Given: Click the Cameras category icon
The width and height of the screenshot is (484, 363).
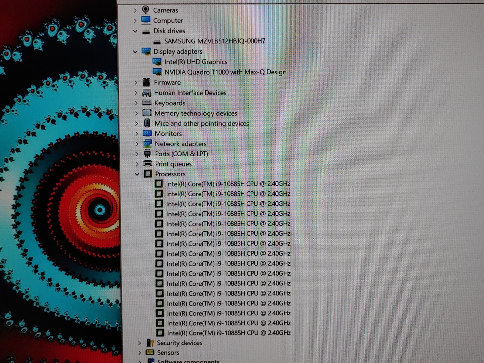Looking at the screenshot, I should pyautogui.click(x=146, y=10).
